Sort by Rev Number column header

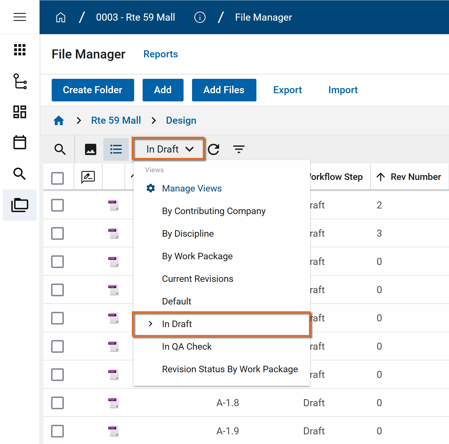[x=415, y=177]
